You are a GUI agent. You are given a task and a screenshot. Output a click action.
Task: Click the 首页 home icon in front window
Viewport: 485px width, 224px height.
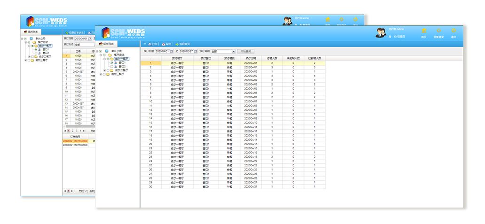pyautogui.click(x=423, y=31)
